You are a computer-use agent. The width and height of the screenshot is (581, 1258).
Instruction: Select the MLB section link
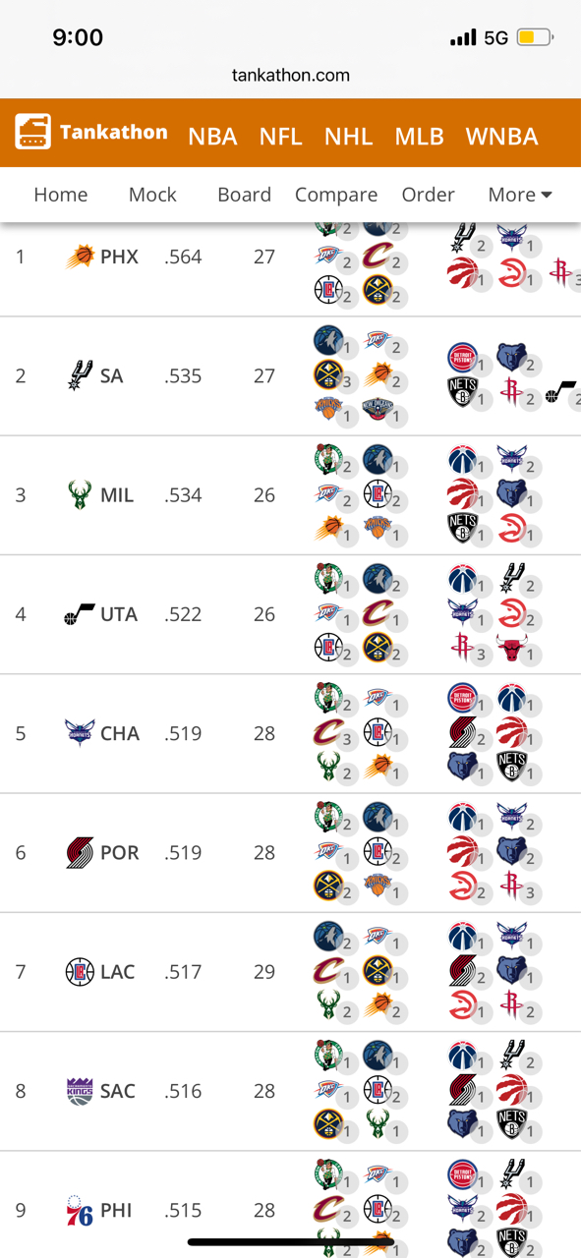tap(420, 136)
